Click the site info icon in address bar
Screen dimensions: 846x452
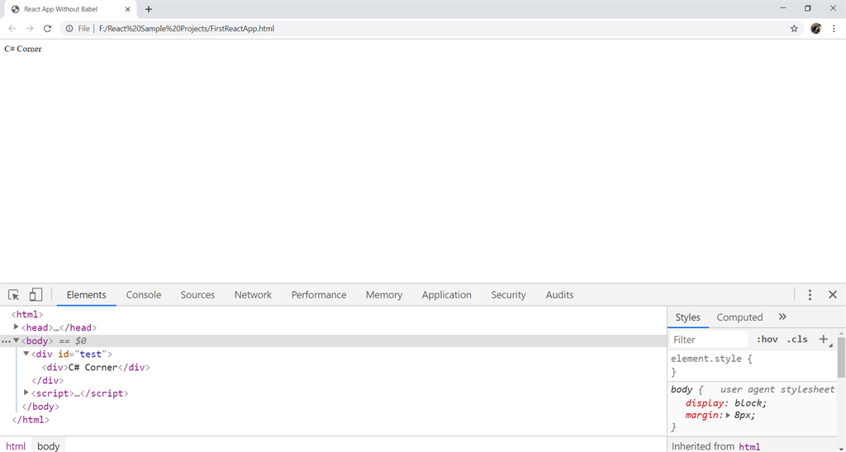(69, 29)
